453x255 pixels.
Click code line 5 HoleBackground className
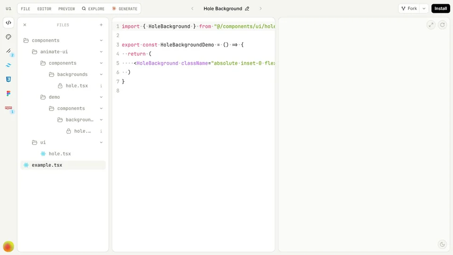tap(198, 63)
